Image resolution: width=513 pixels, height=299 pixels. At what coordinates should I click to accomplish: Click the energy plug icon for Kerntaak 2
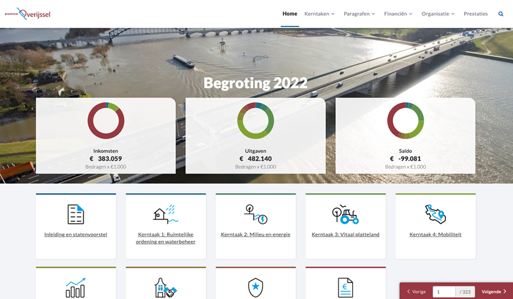pyautogui.click(x=256, y=214)
